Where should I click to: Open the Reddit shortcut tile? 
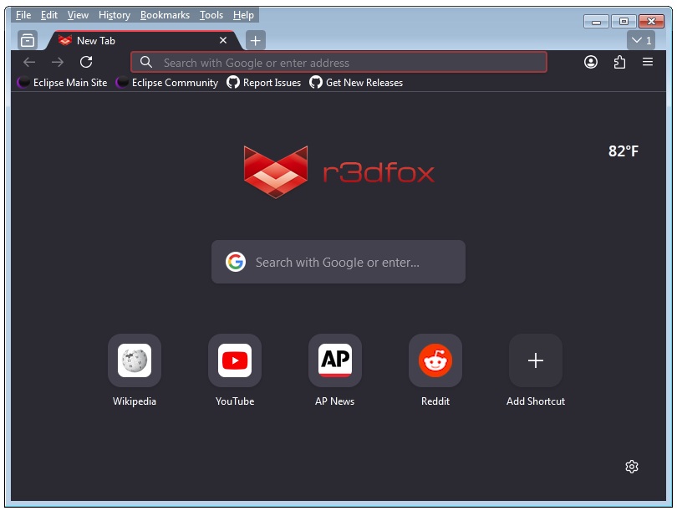(x=435, y=360)
